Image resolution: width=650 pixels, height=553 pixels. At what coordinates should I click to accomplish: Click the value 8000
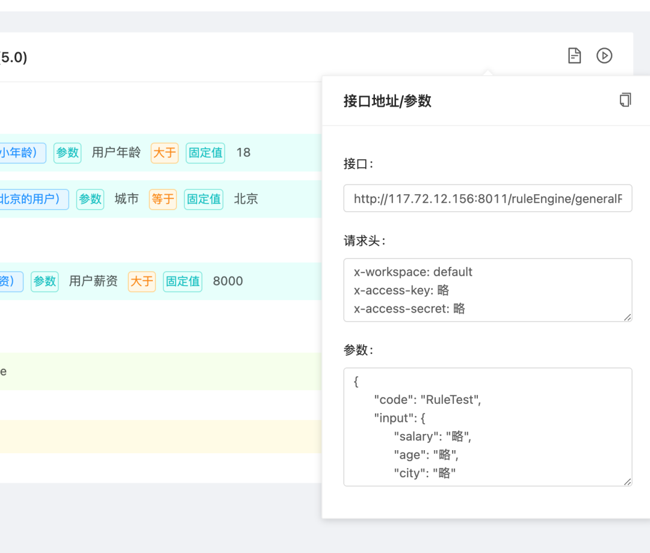[x=227, y=281]
